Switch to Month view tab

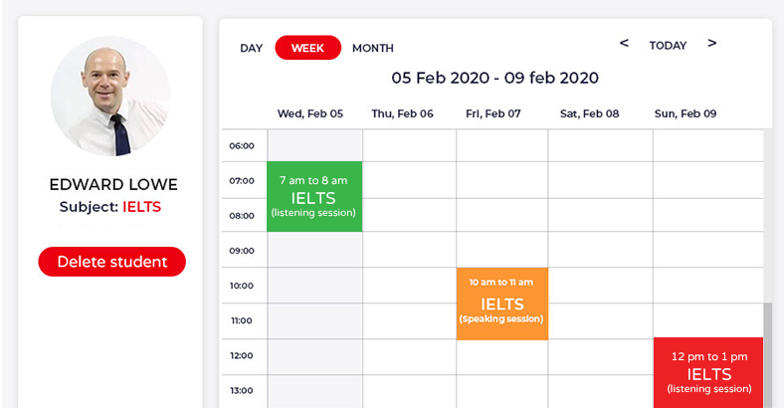coord(373,48)
